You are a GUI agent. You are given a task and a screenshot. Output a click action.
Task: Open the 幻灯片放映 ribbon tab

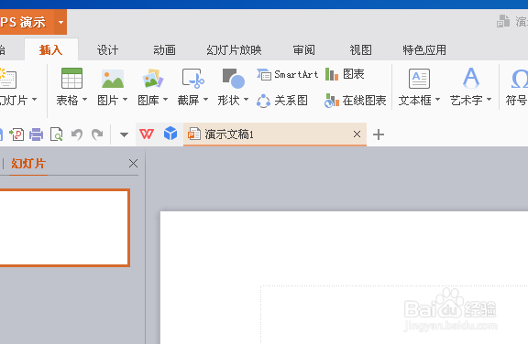[x=234, y=50]
